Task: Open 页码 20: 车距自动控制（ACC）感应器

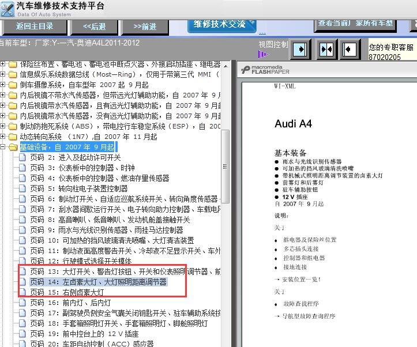Action: click(x=92, y=344)
